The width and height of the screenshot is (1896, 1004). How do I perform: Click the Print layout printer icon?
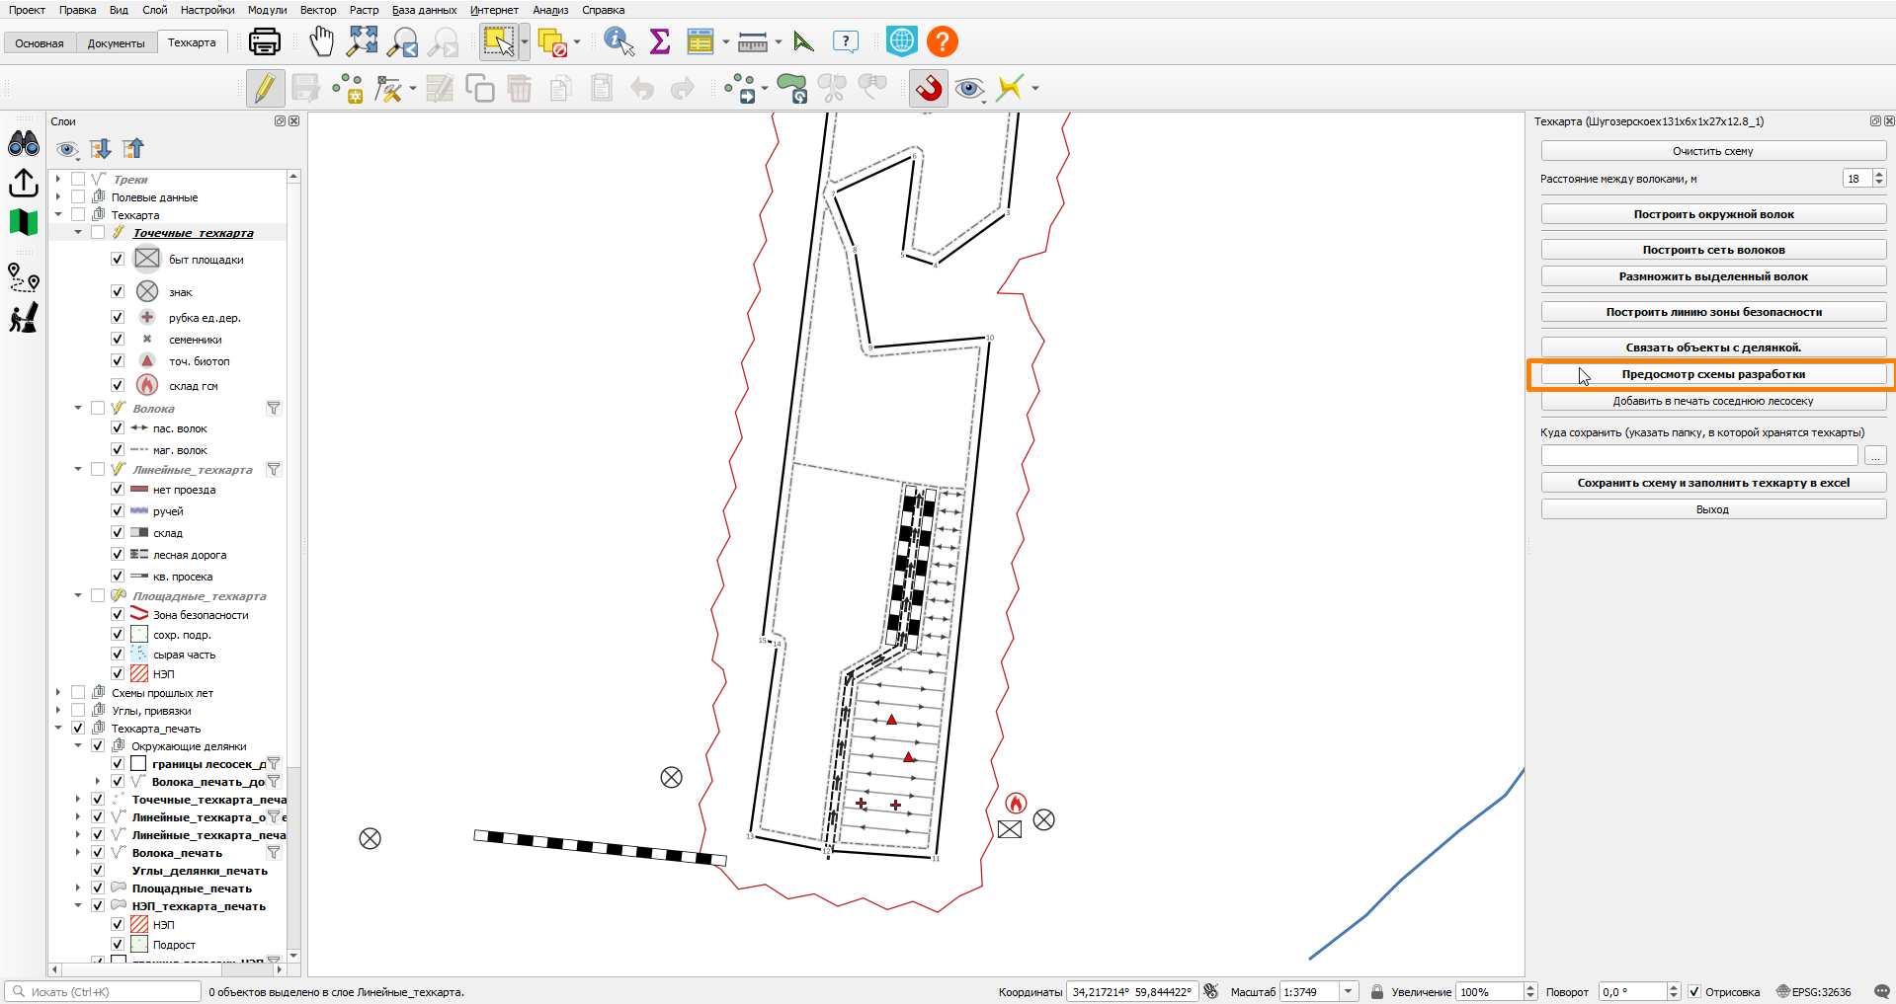point(264,41)
